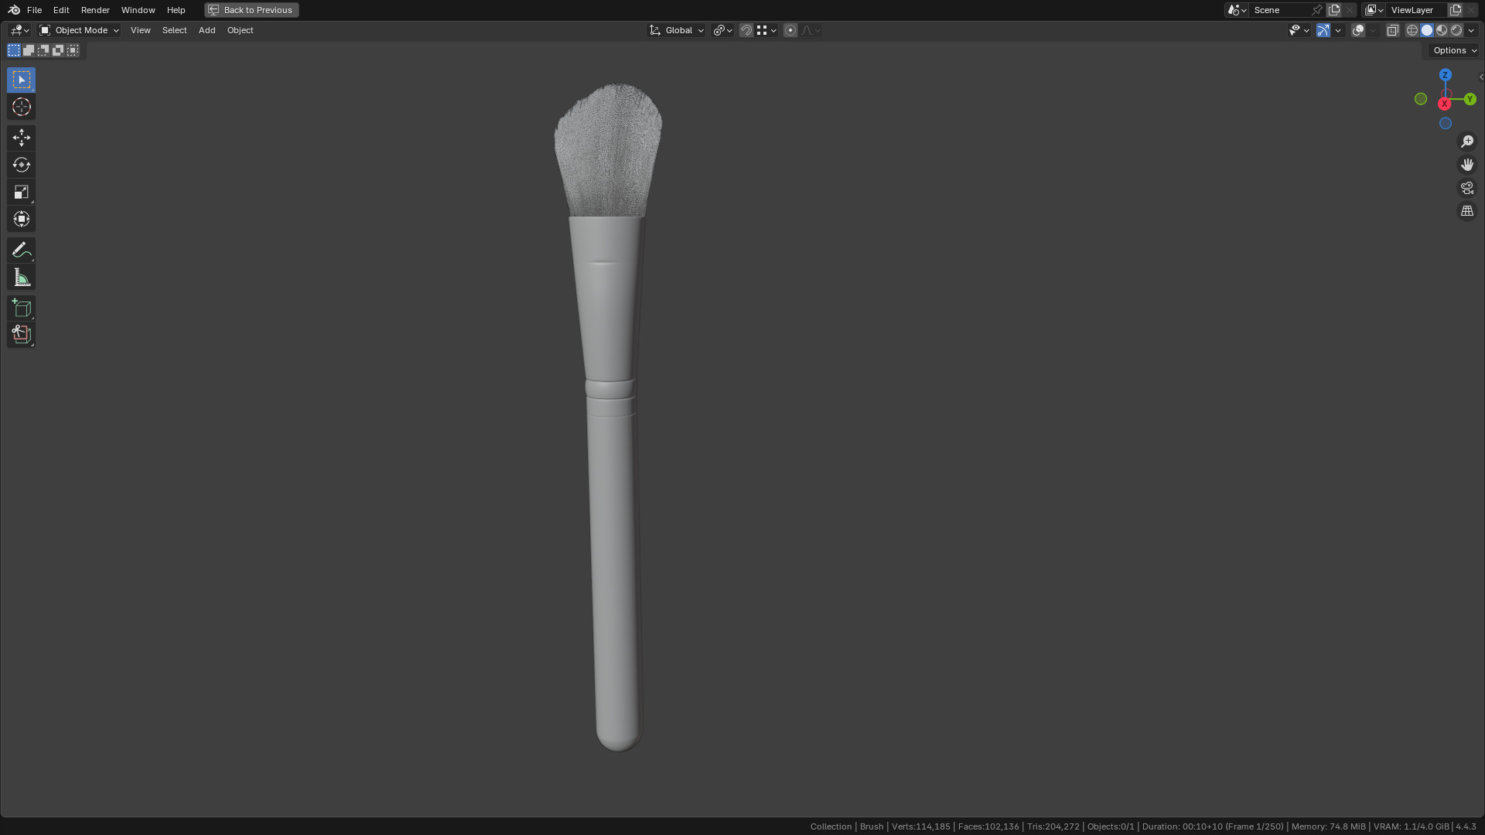Open the viewport shading options dropdown

tap(1471, 30)
